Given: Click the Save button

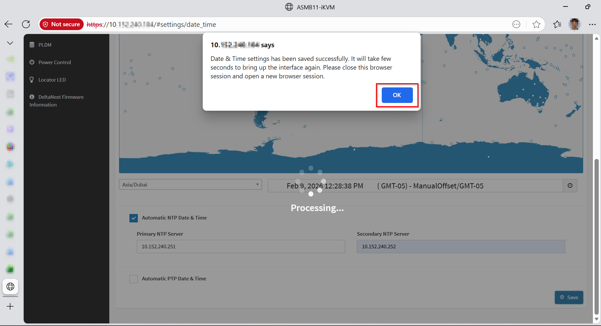Looking at the screenshot, I should point(569,298).
